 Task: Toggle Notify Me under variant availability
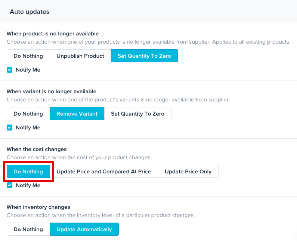(x=10, y=128)
